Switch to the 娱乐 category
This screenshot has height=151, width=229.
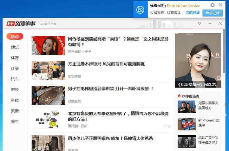click(15, 47)
